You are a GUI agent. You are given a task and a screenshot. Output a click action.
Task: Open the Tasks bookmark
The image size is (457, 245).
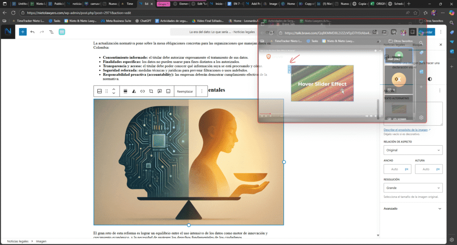(54, 21)
